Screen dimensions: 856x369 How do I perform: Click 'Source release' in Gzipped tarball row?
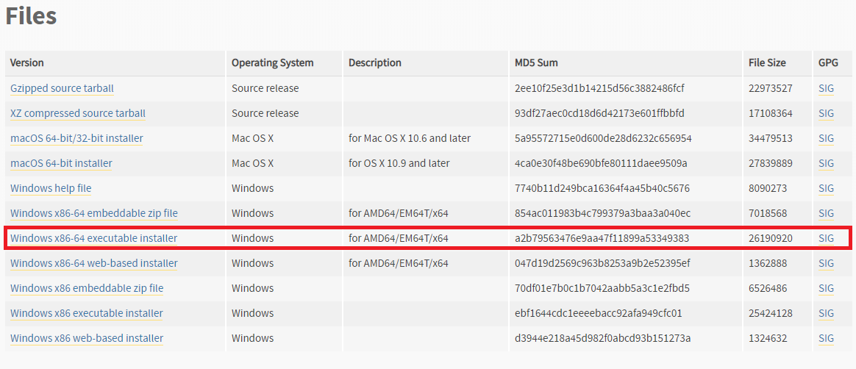265,88
